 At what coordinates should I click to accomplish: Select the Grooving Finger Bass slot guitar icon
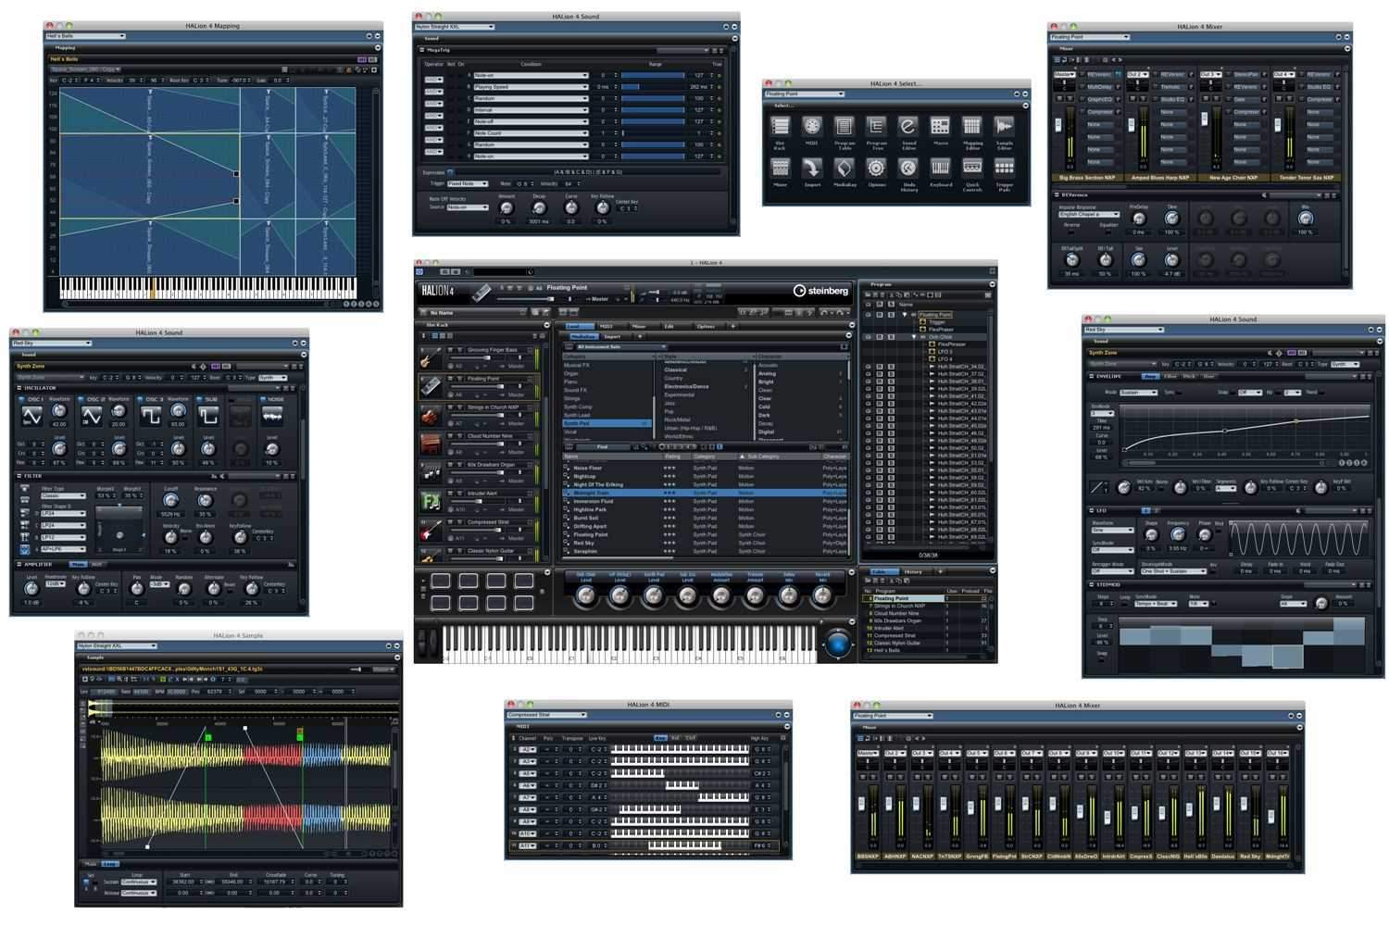pyautogui.click(x=431, y=358)
